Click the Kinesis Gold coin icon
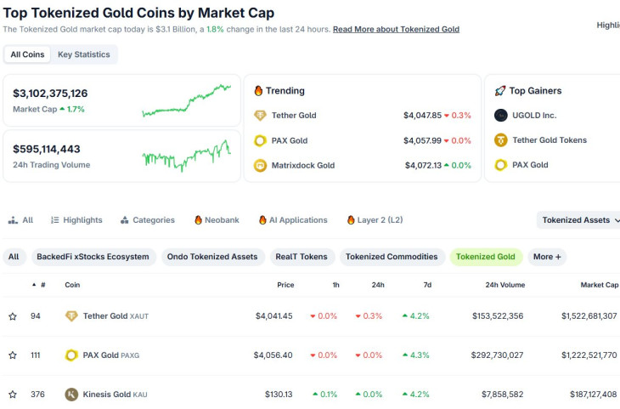The width and height of the screenshot is (620, 409). 71,395
